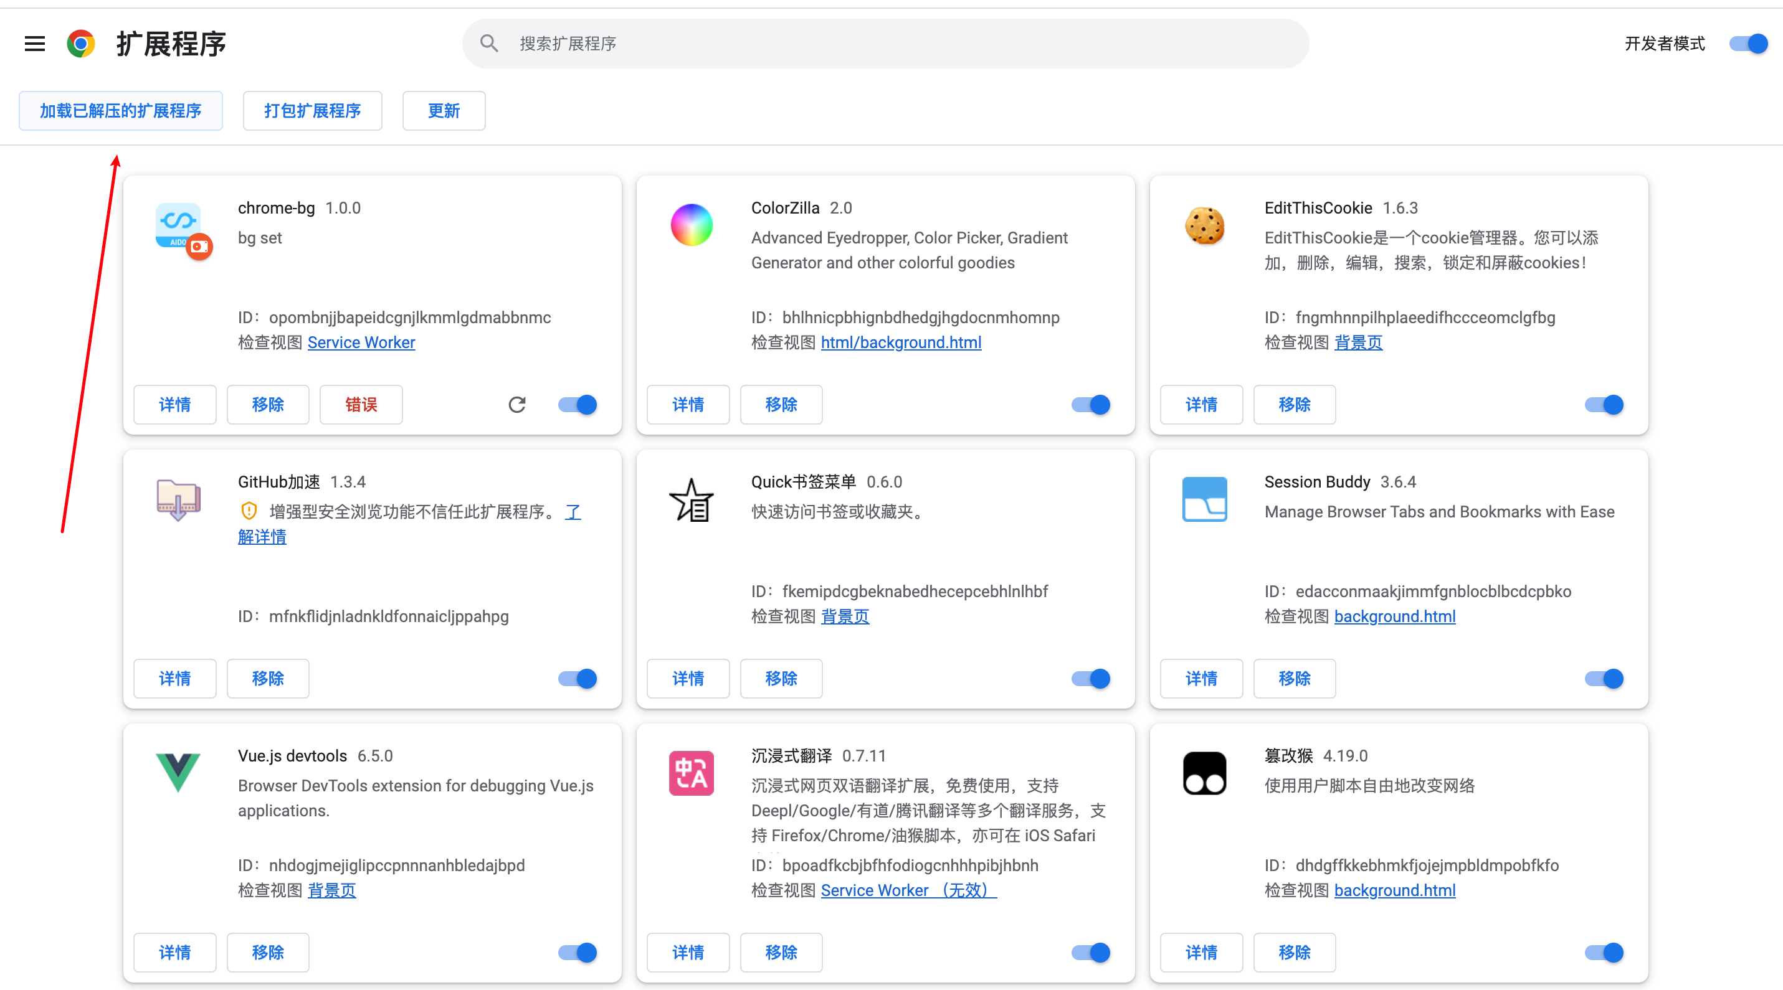Disable the Quick书签菜单 extension
1783x990 pixels.
coord(1091,679)
